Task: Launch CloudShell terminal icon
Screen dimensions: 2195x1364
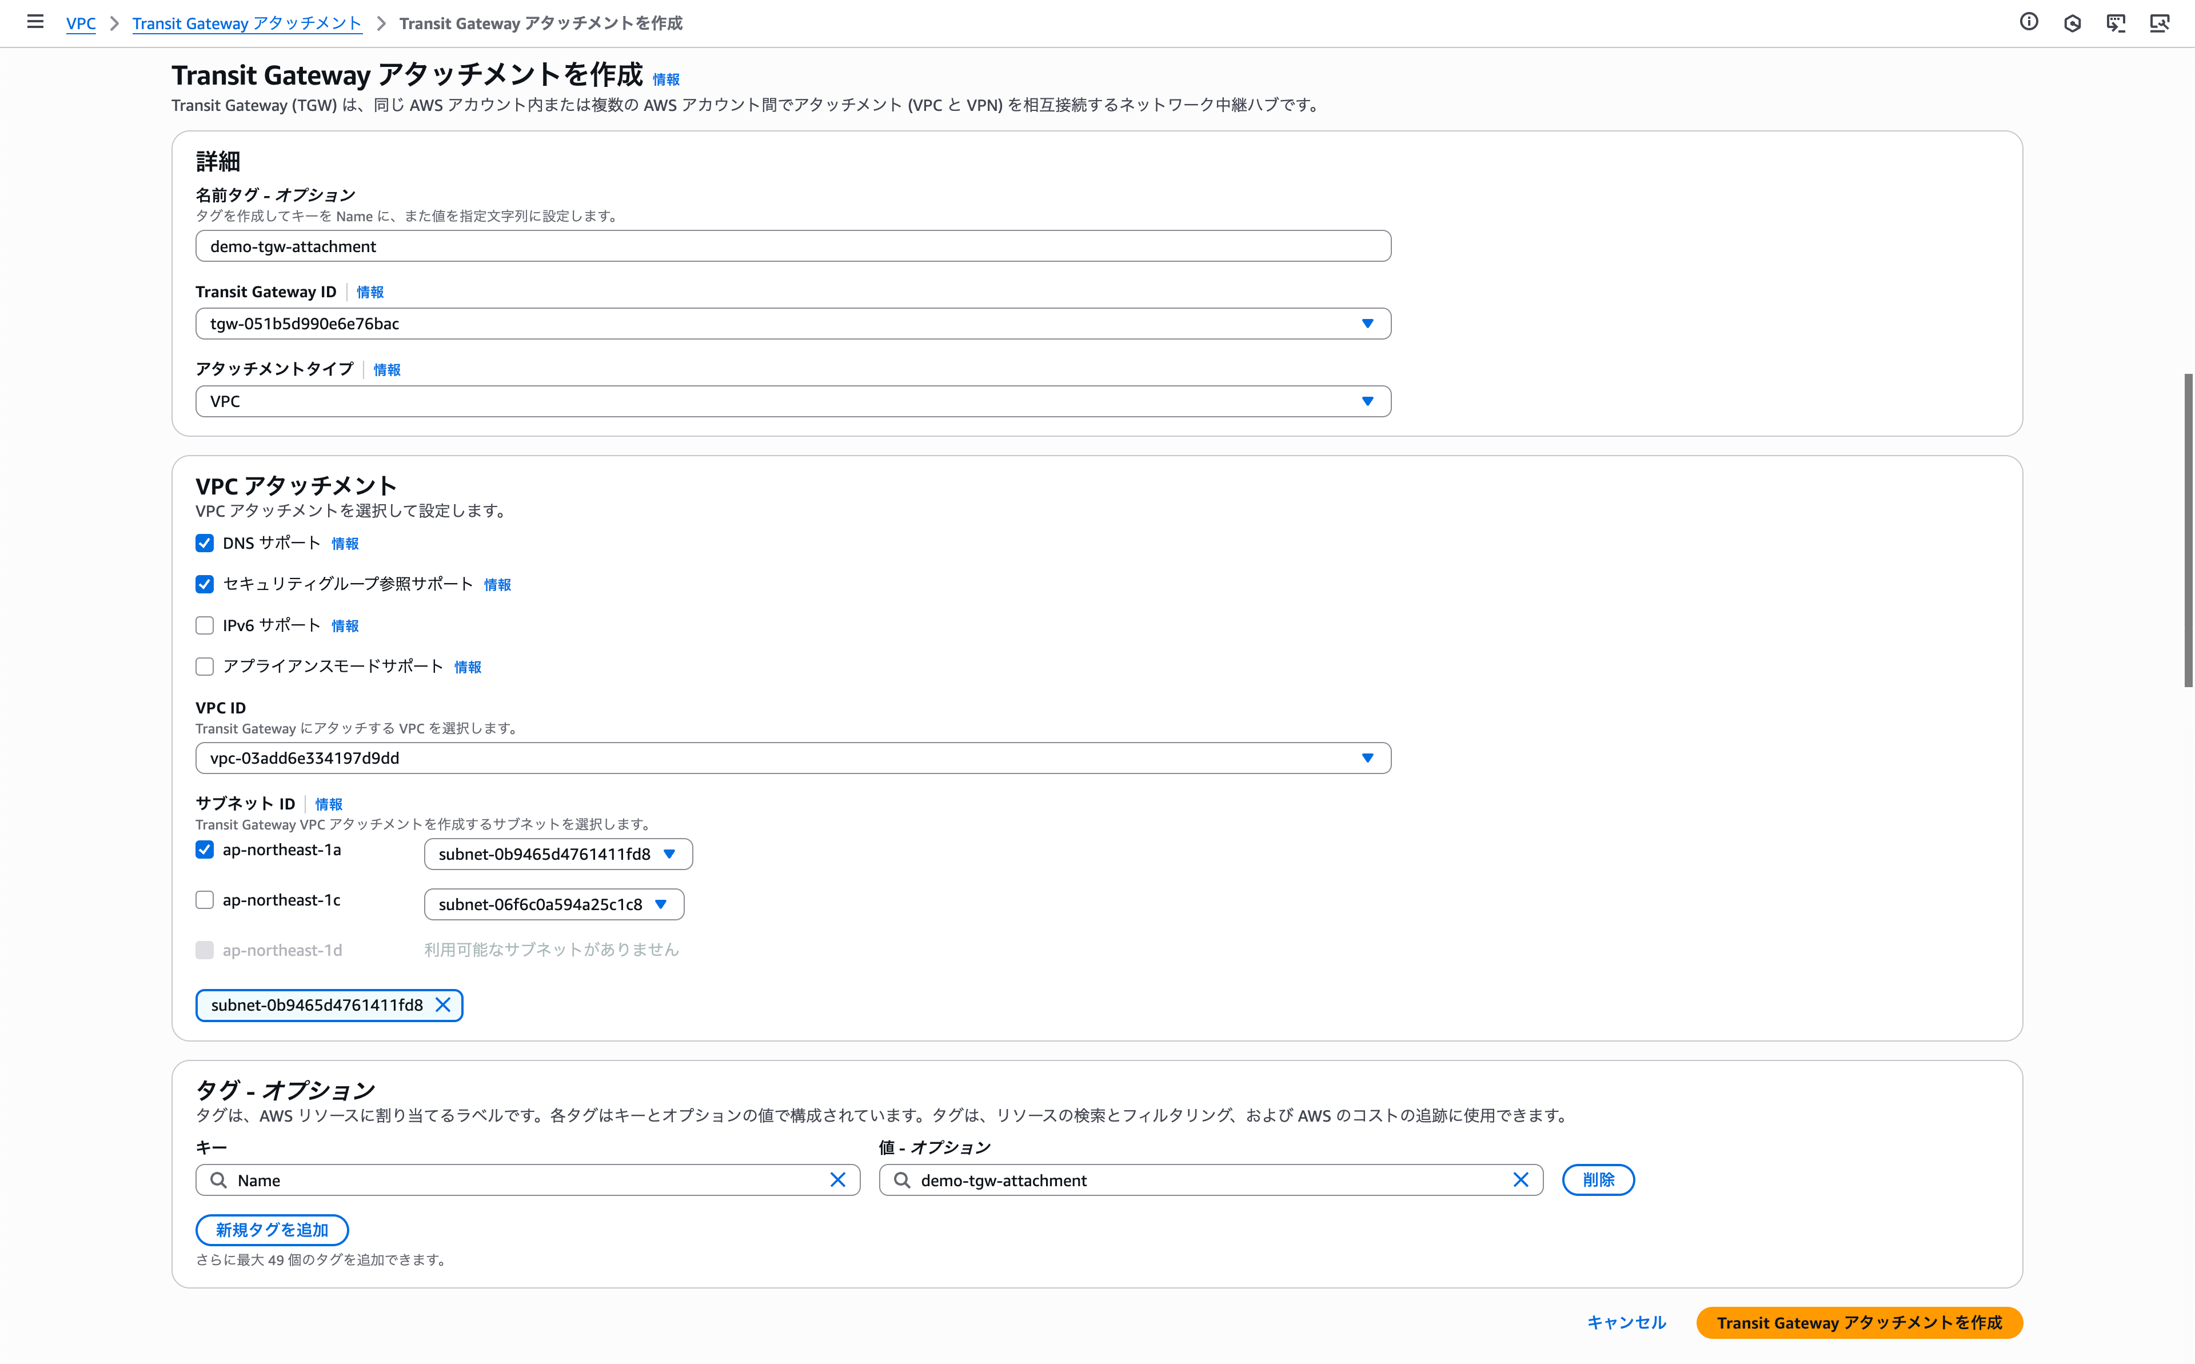Action: (x=2116, y=23)
